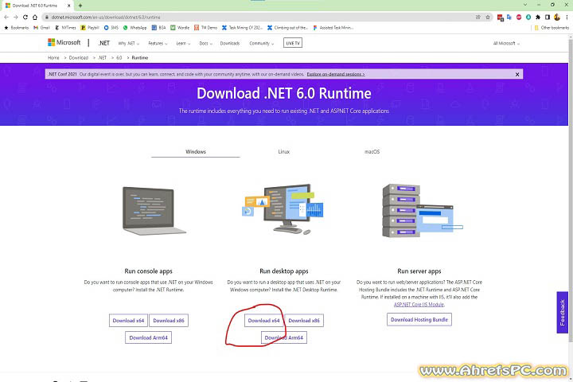
Task: Open the SMS bookmark
Action: click(x=111, y=27)
